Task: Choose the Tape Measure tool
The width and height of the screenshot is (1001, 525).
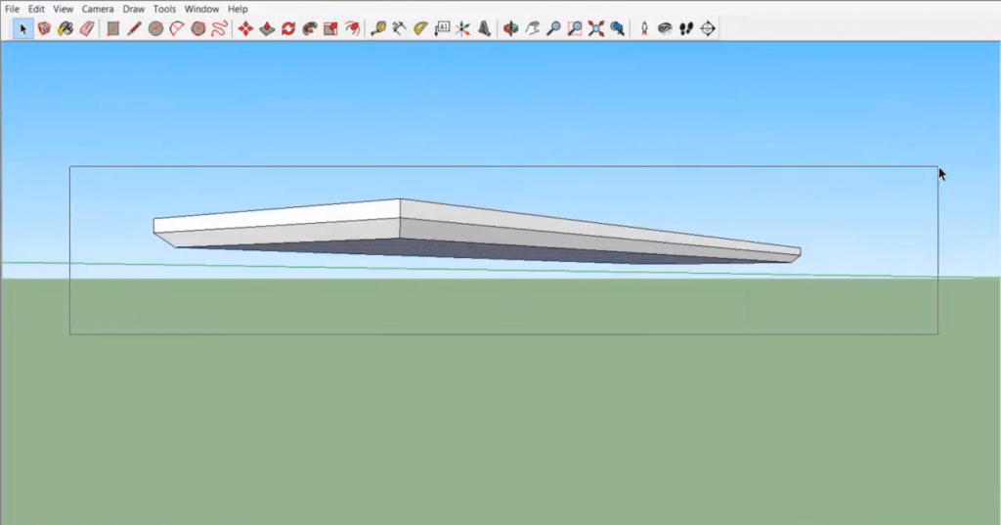Action: 378,28
